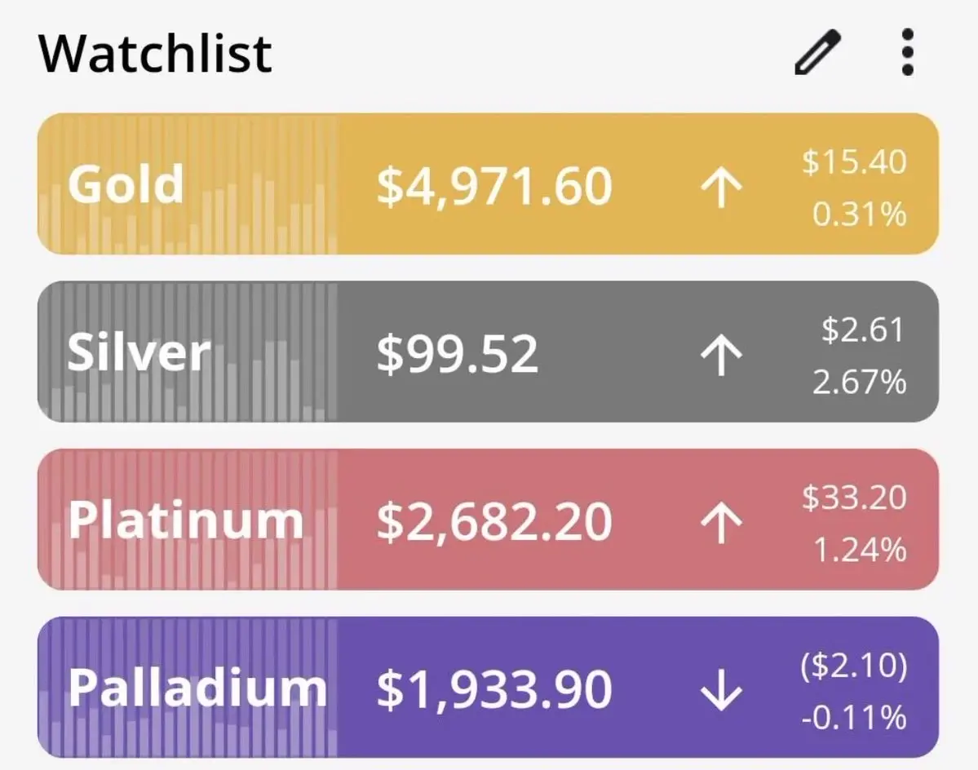
Task: Select the Gold watchlist label
Action: [126, 184]
